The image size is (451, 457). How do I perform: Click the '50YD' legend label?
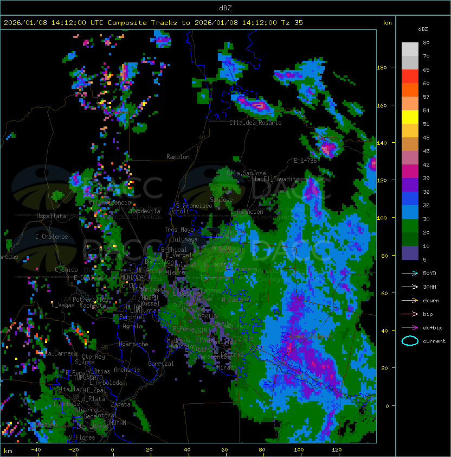click(429, 274)
